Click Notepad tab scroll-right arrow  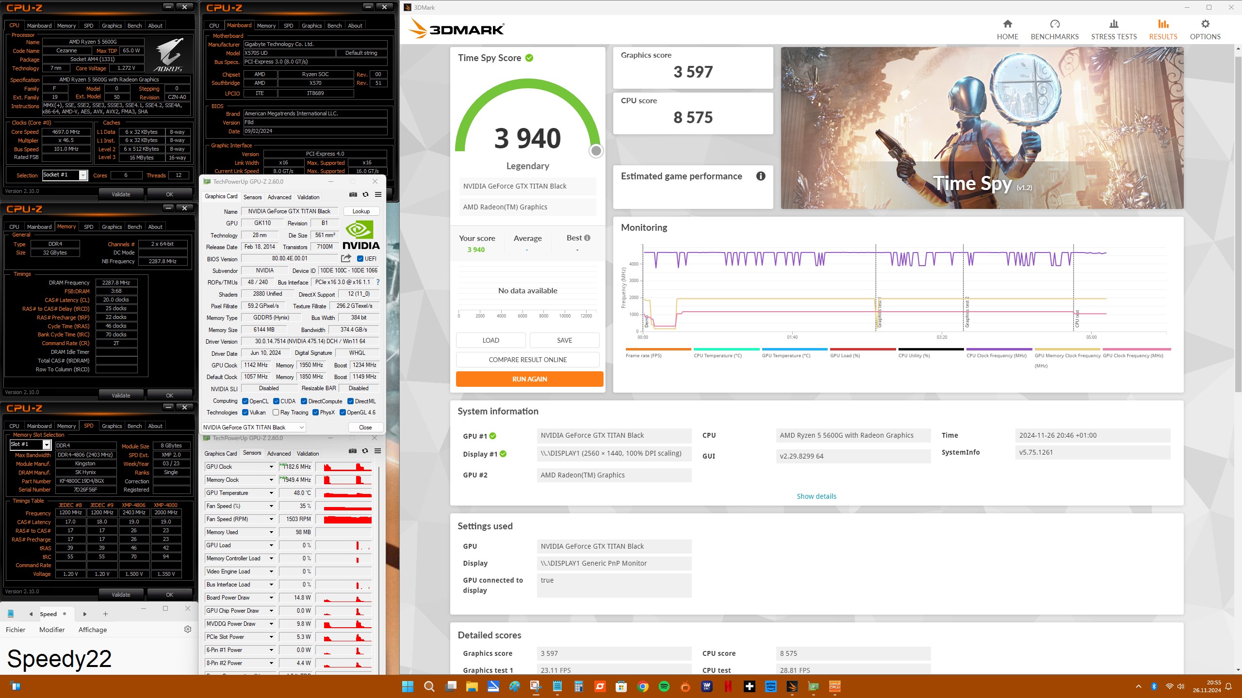84,614
